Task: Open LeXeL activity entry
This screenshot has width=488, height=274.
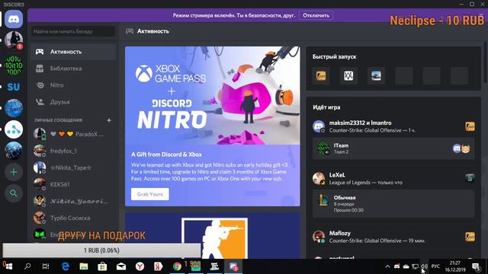Action: pos(393,179)
